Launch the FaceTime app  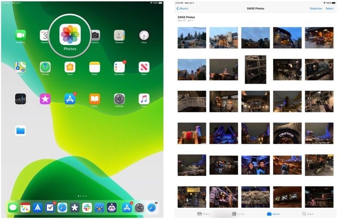tap(20, 36)
